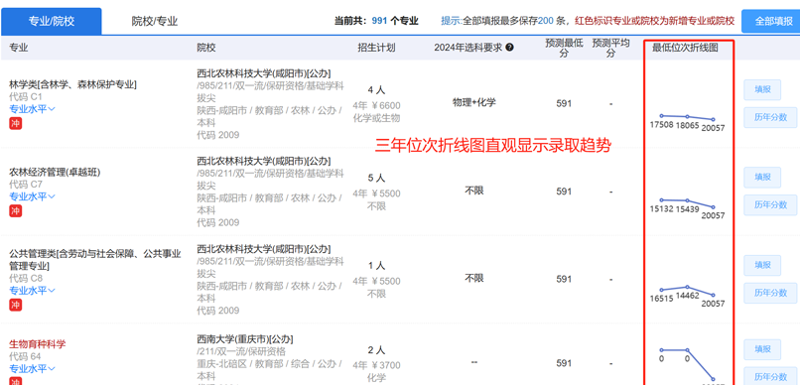Expand 专业水平 under 农林经济管理(卓越班)
The width and height of the screenshot is (800, 385).
coord(32,196)
